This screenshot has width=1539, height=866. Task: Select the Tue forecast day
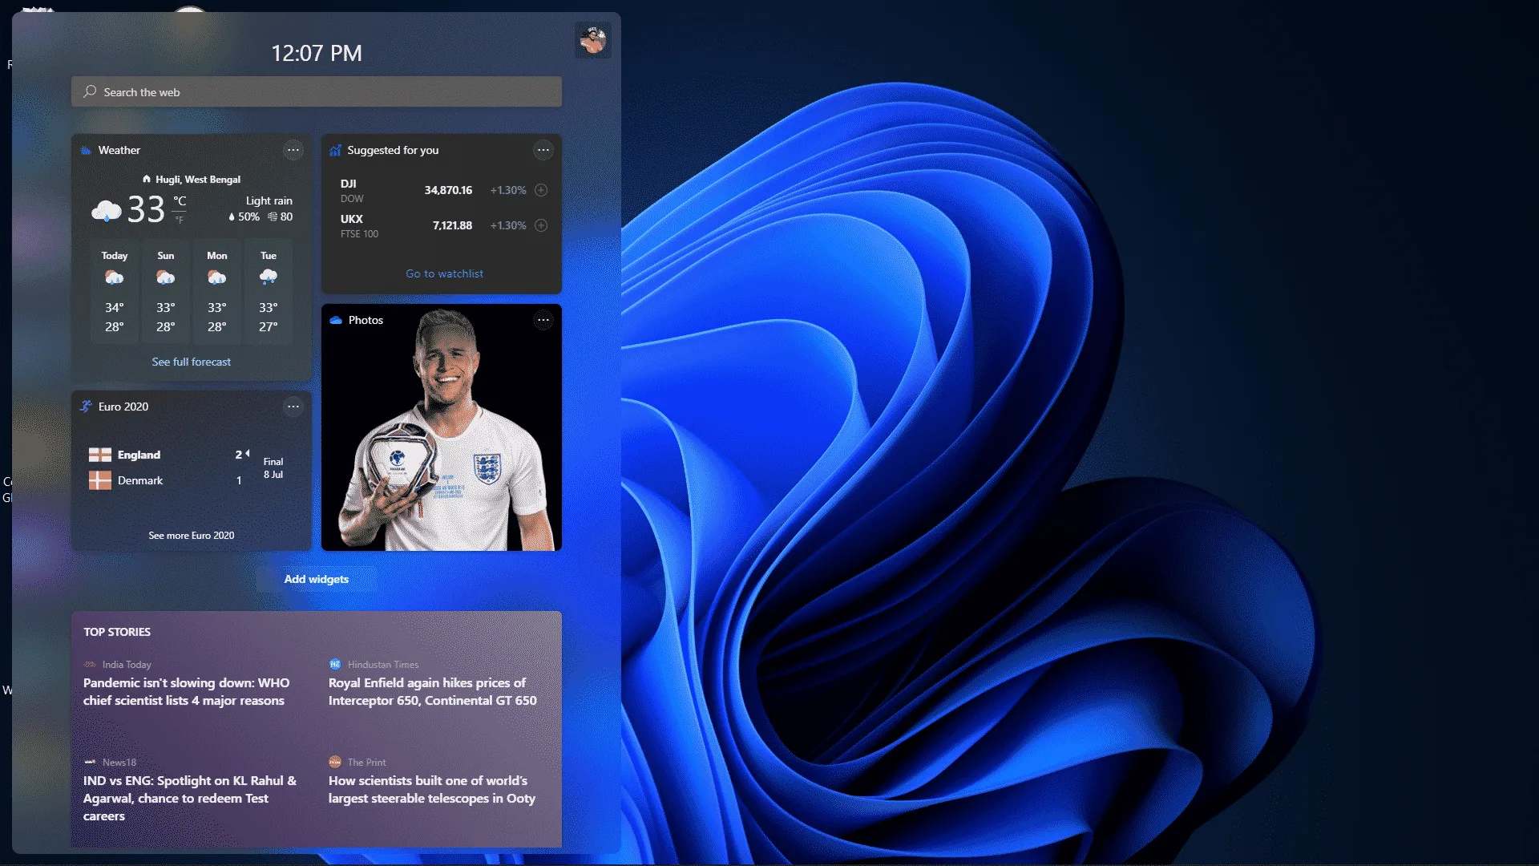point(269,291)
